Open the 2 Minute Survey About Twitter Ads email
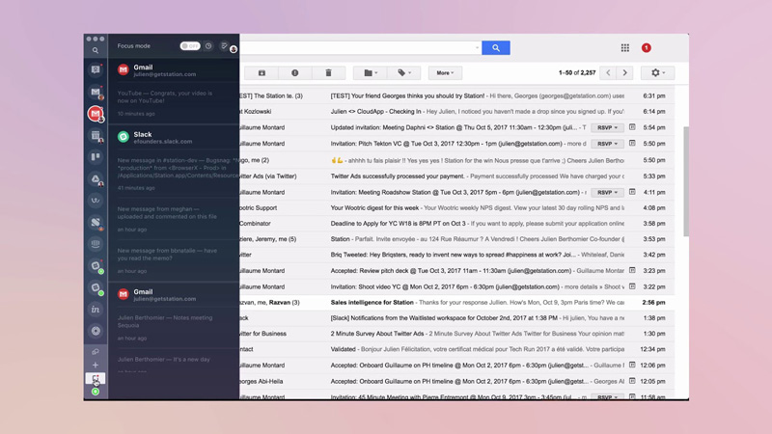The image size is (772, 434). click(456, 334)
